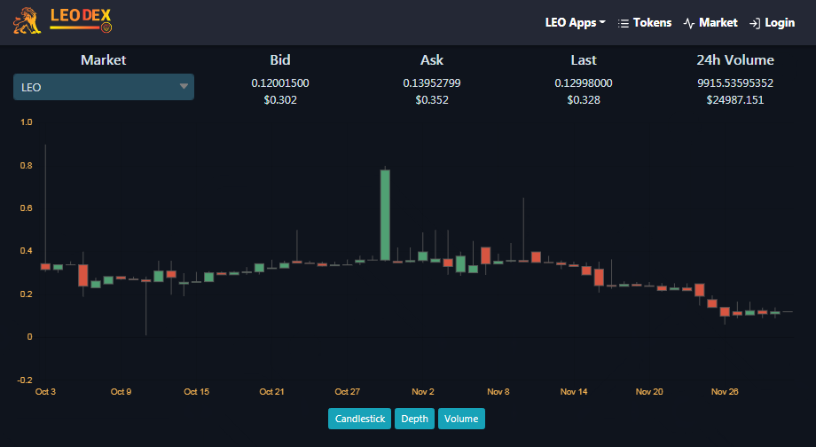Click the $0.302 bid dollar value

(280, 100)
